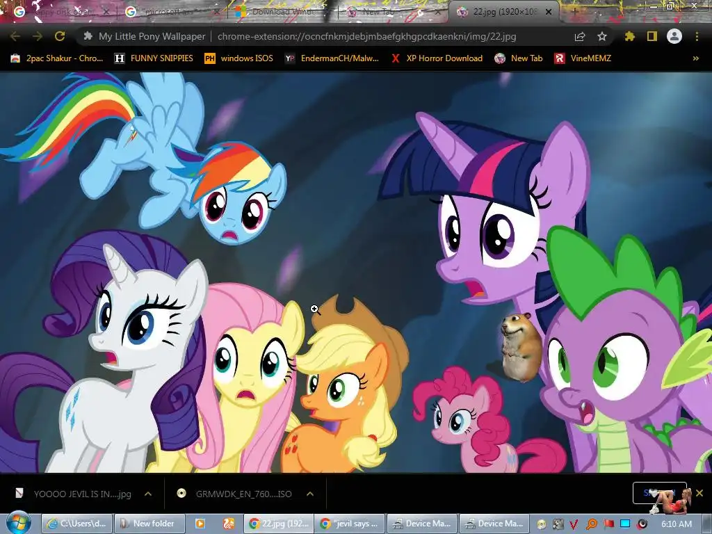Click the red V tray icon

(574, 524)
